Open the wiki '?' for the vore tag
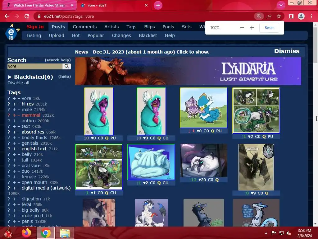Image resolution: width=318 pixels, height=239 pixels. [9, 98]
